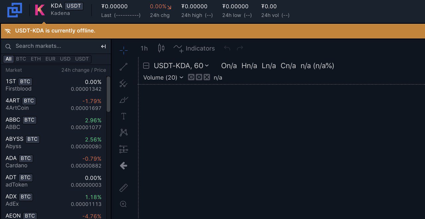The height and width of the screenshot is (219, 425).
Task: Sort by 24h change / Price header
Action: [84, 70]
